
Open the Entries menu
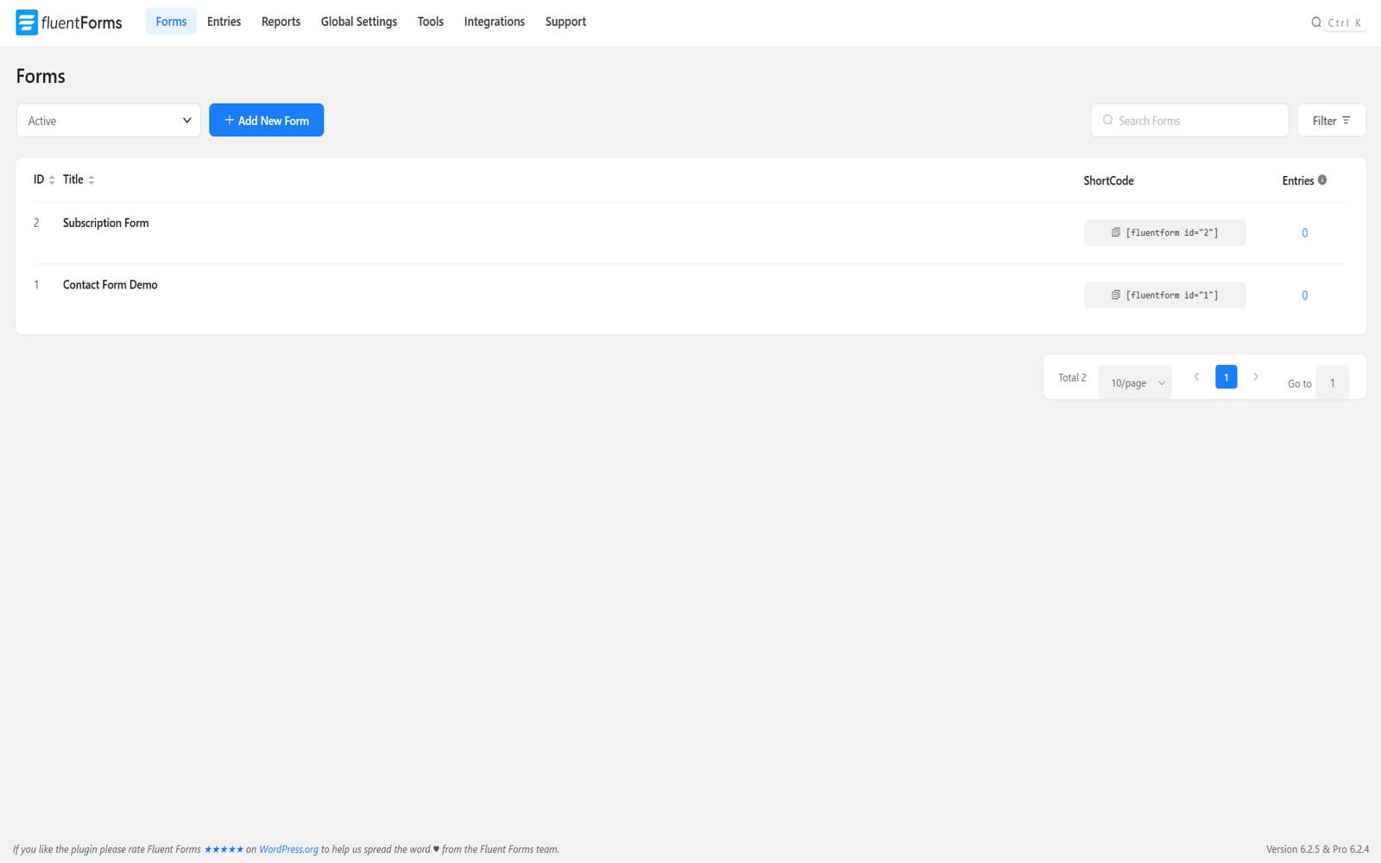click(x=224, y=22)
